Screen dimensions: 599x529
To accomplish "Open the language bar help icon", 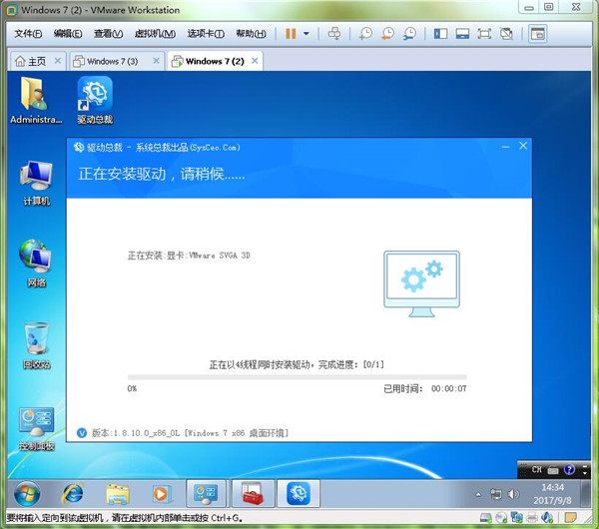I will (x=569, y=469).
